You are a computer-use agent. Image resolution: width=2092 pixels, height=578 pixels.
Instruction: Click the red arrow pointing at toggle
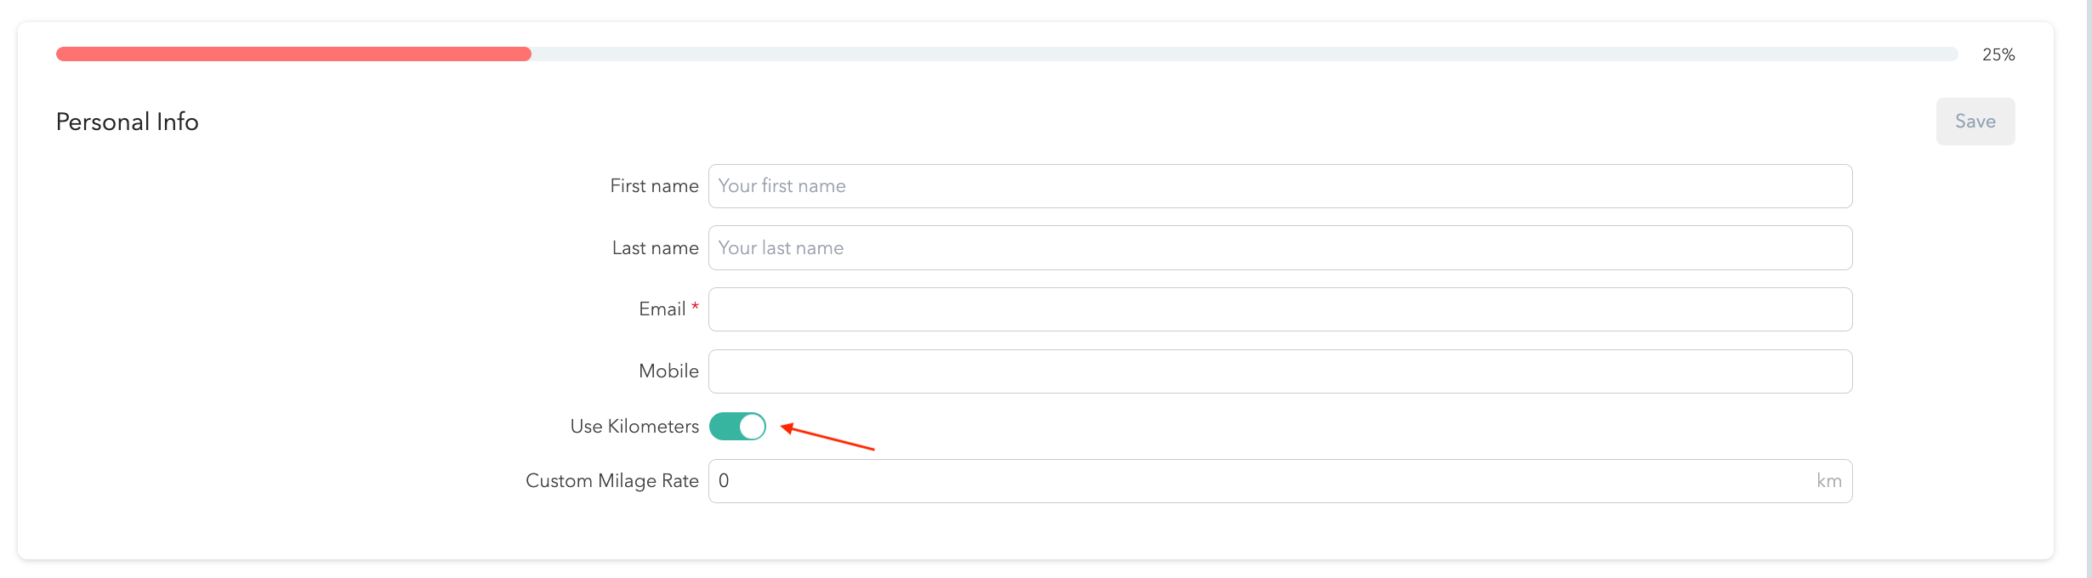tap(827, 438)
